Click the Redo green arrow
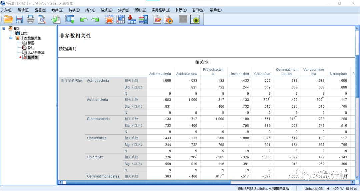Viewport: 360px width, 191px height. [95, 20]
